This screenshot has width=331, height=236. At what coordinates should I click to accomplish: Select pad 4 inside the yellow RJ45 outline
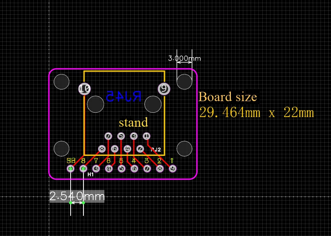128,149
